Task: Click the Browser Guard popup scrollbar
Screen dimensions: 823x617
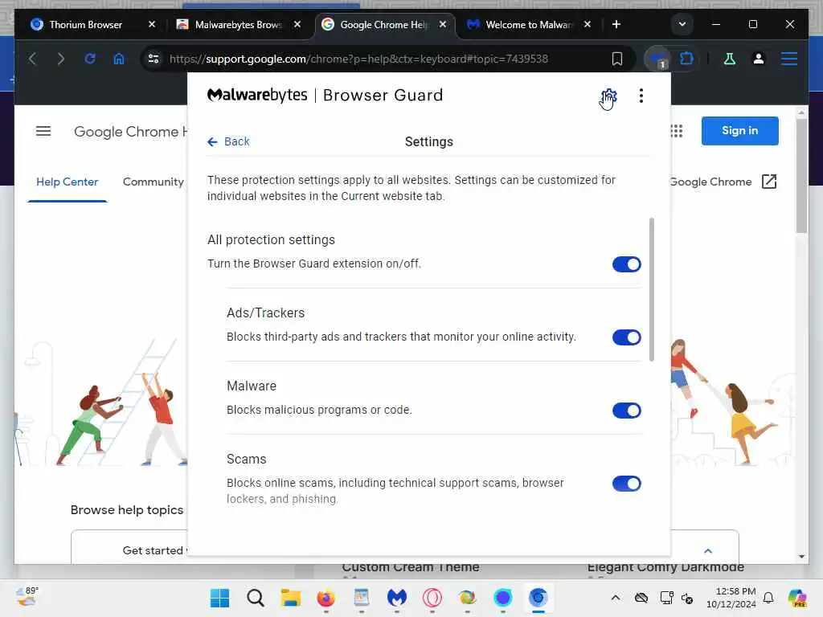Action: (x=651, y=289)
